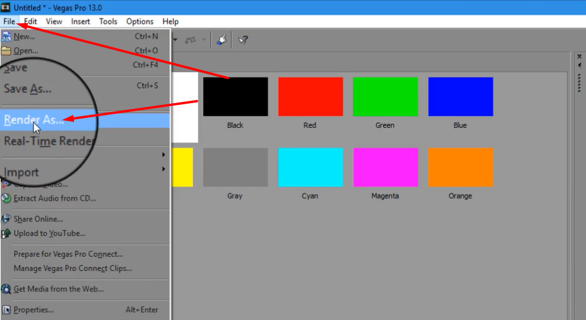Select the yellow color preset swatch
The height and width of the screenshot is (320, 586).
(x=182, y=167)
